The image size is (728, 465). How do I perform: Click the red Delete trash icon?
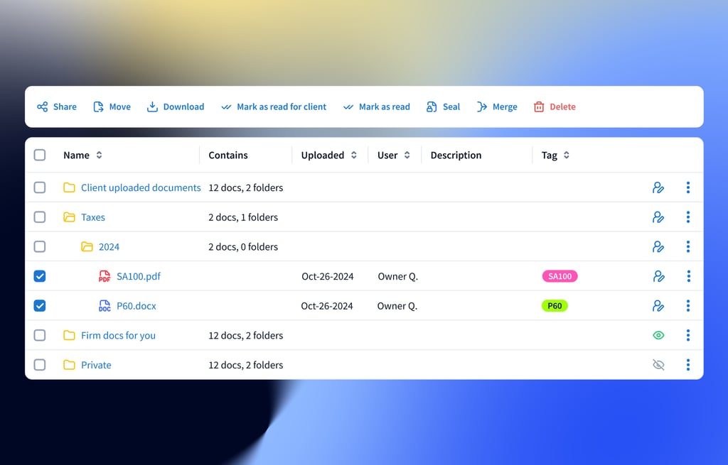(539, 107)
